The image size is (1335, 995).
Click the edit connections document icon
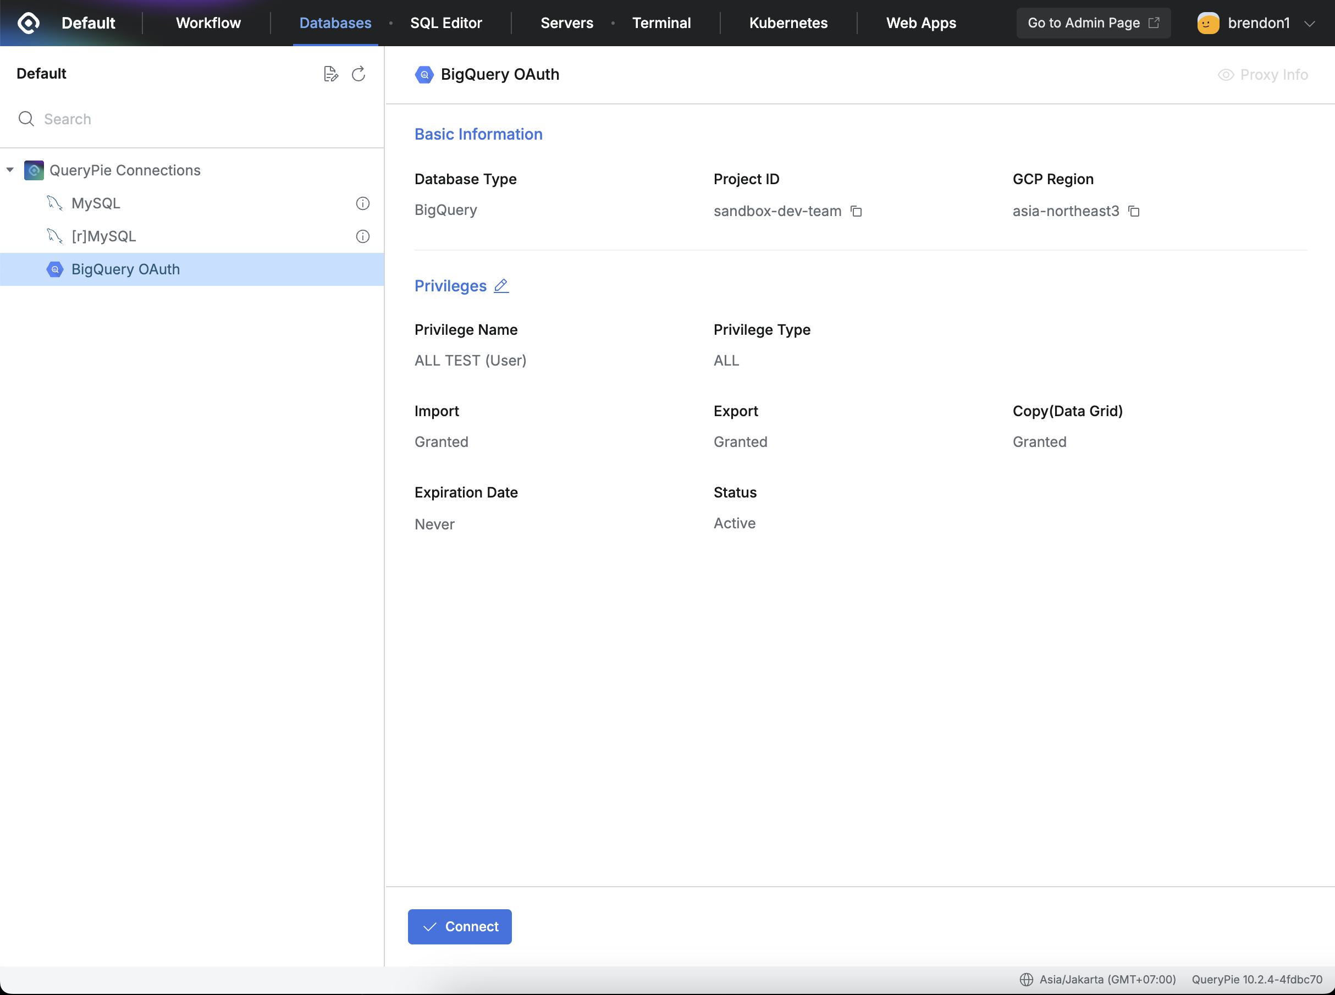(x=331, y=74)
